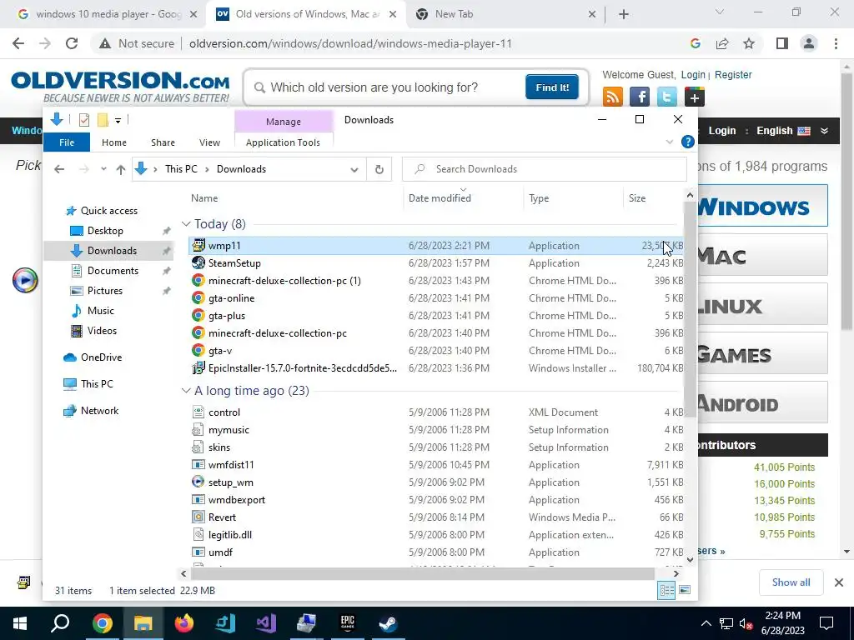Click the Properties quick access toolbar icon
This screenshot has width=854, height=640.
(x=84, y=120)
